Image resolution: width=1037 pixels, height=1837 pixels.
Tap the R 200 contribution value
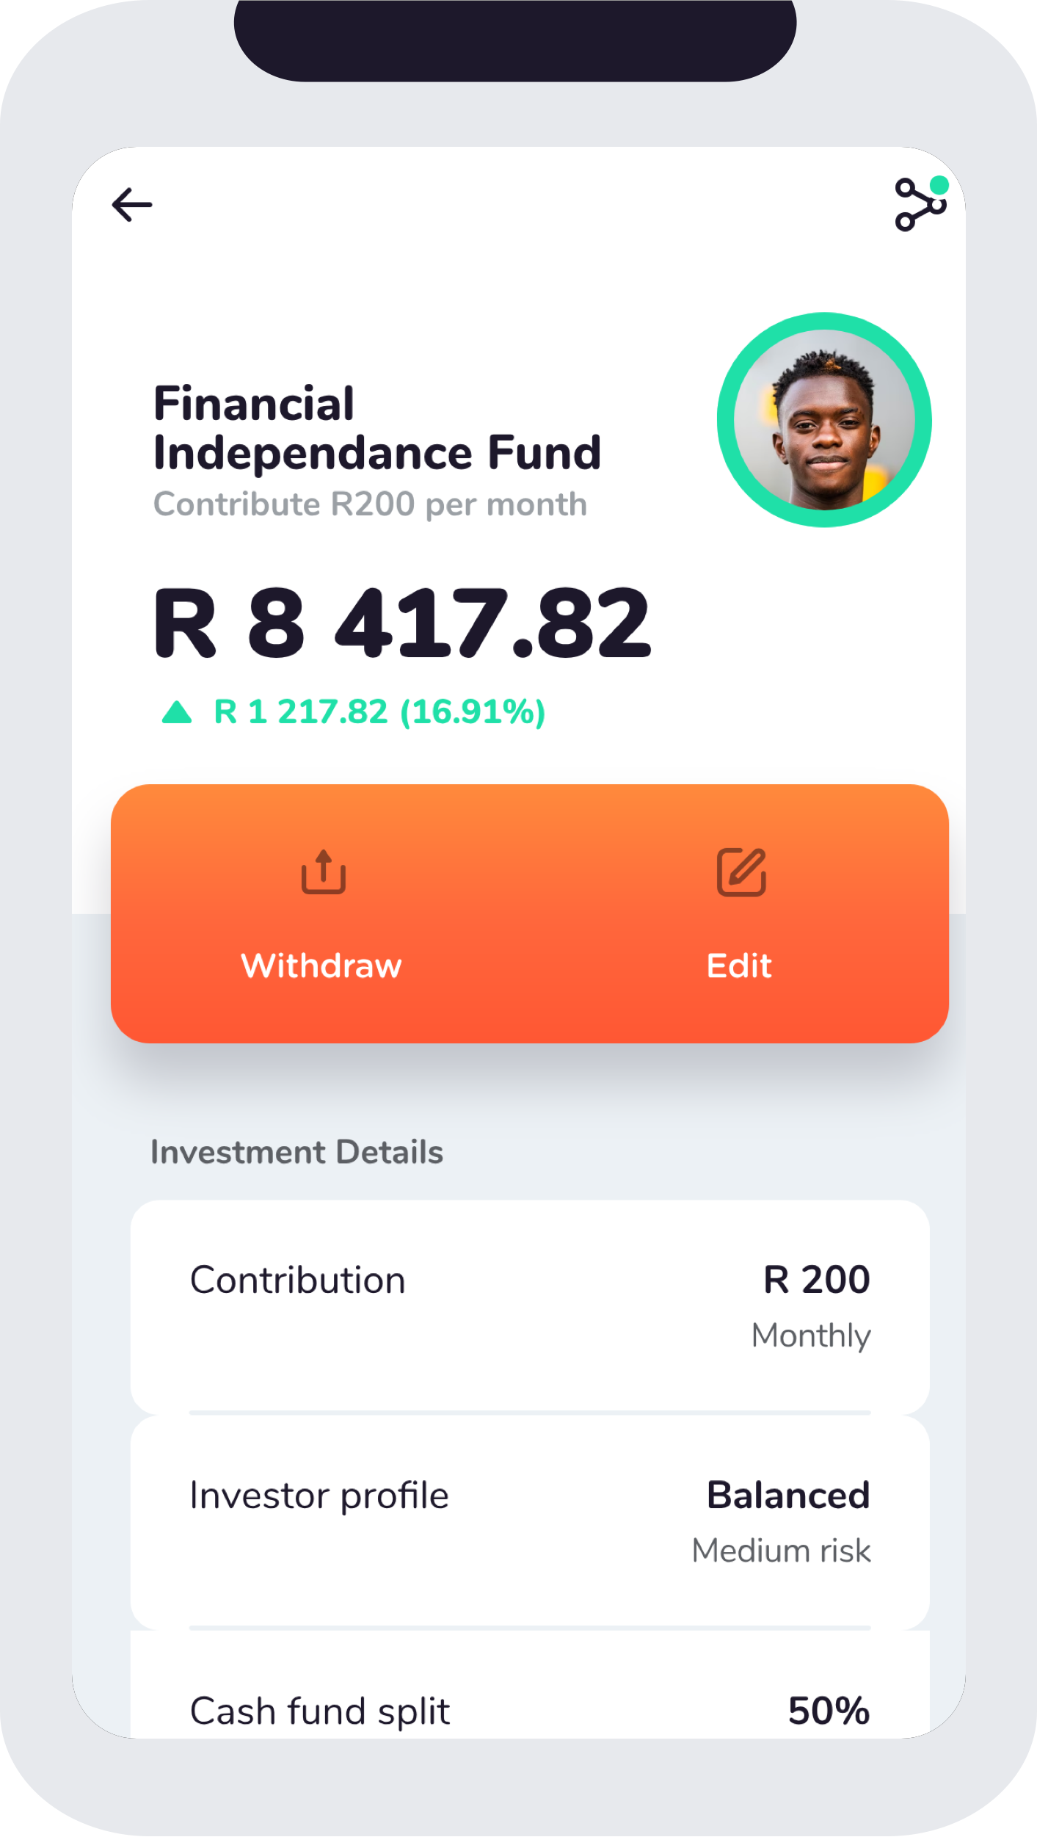[x=816, y=1280]
